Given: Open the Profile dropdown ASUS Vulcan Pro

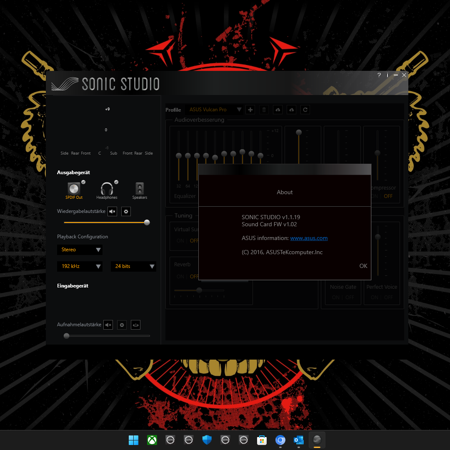Looking at the screenshot, I should [215, 110].
